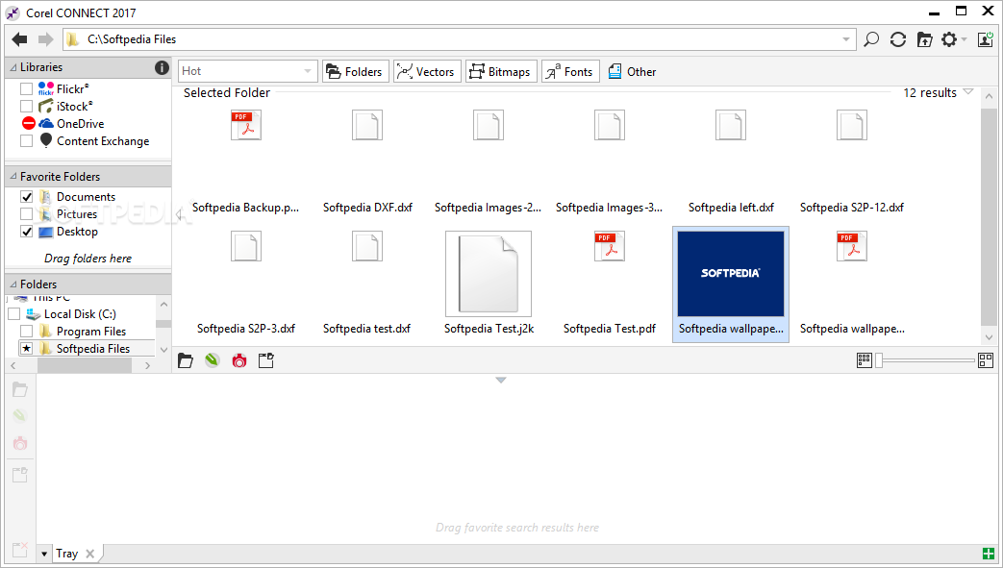This screenshot has height=568, width=1003.
Task: Select Local Disk (C:) in tree
Action: coord(80,313)
